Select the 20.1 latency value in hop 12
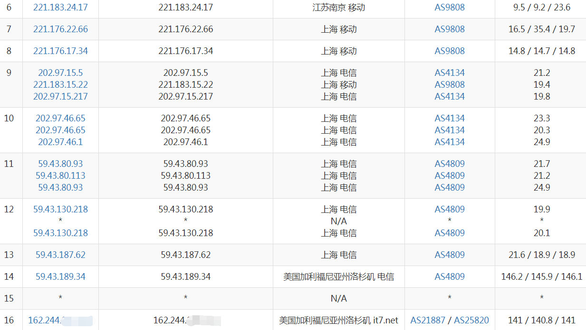586x330 pixels. point(542,233)
